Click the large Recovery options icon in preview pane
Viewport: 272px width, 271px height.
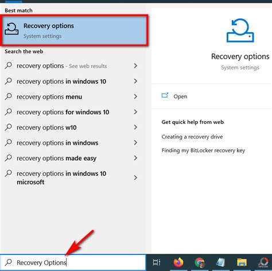[240, 30]
